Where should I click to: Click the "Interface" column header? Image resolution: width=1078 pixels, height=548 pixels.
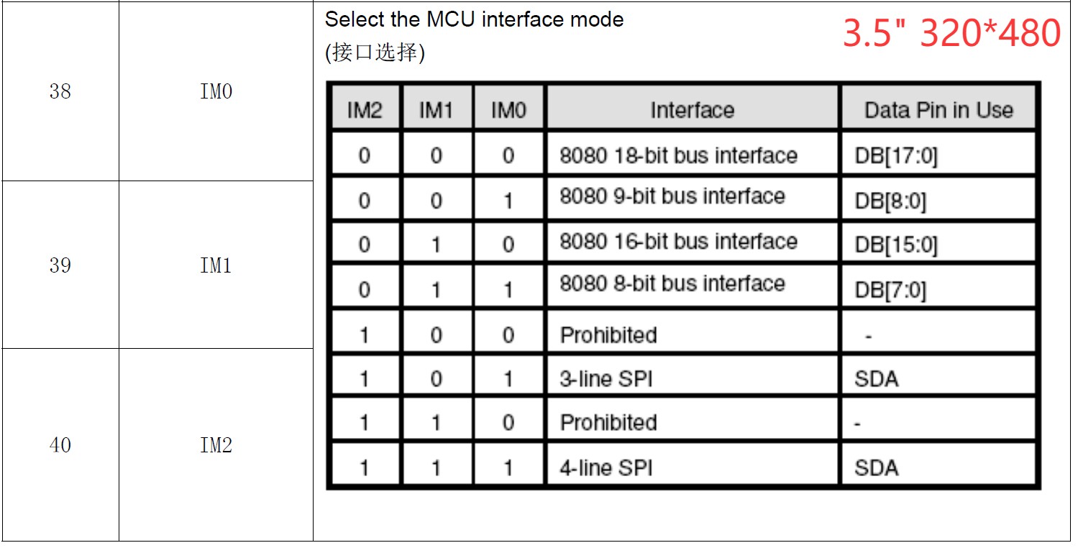pos(692,110)
